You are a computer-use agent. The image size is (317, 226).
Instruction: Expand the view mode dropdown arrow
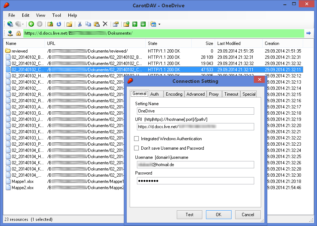(159, 24)
